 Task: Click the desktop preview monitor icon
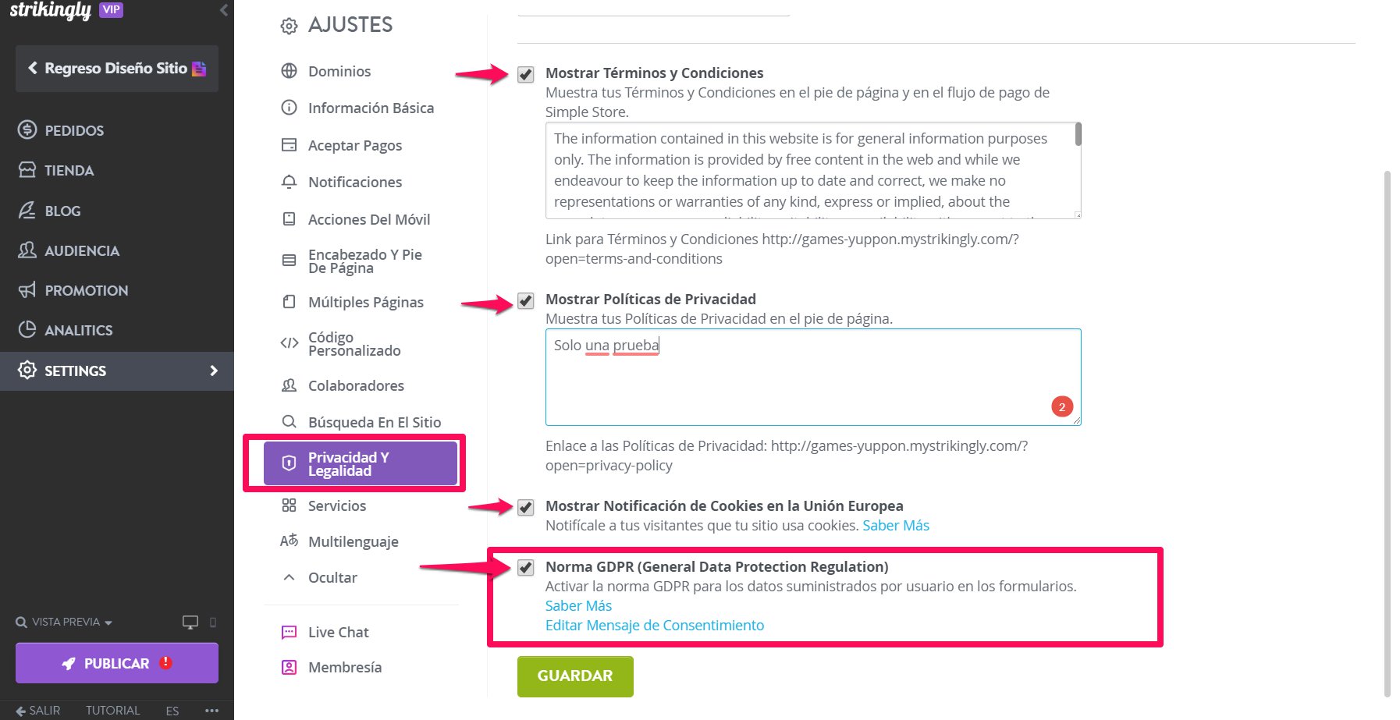pos(190,622)
